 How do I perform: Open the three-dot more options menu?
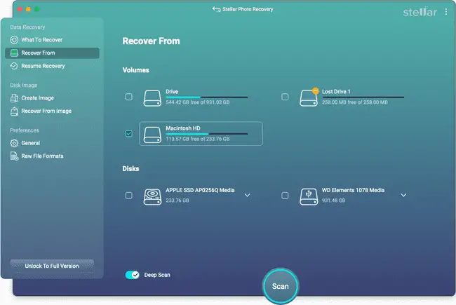point(445,12)
